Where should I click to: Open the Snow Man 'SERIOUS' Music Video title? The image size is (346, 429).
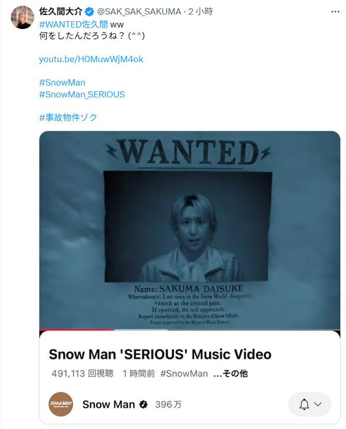point(160,354)
